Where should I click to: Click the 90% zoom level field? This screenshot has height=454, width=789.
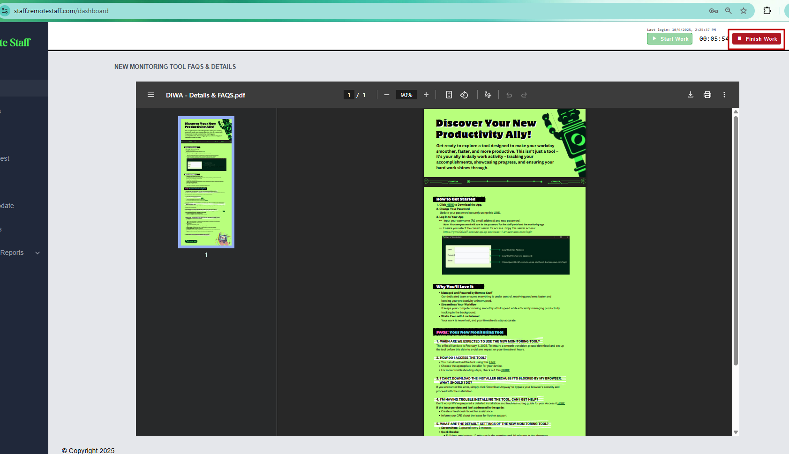(x=406, y=95)
